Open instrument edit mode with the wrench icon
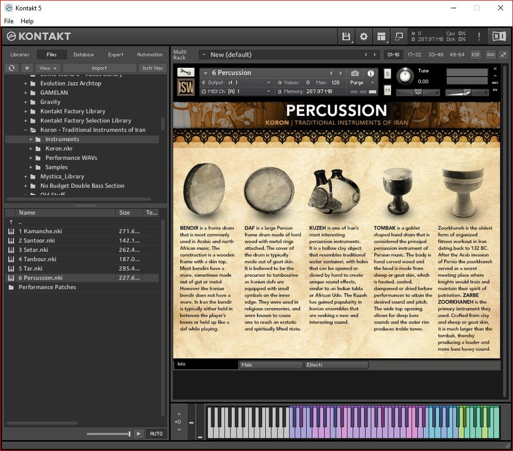This screenshot has width=513, height=451. (x=186, y=72)
